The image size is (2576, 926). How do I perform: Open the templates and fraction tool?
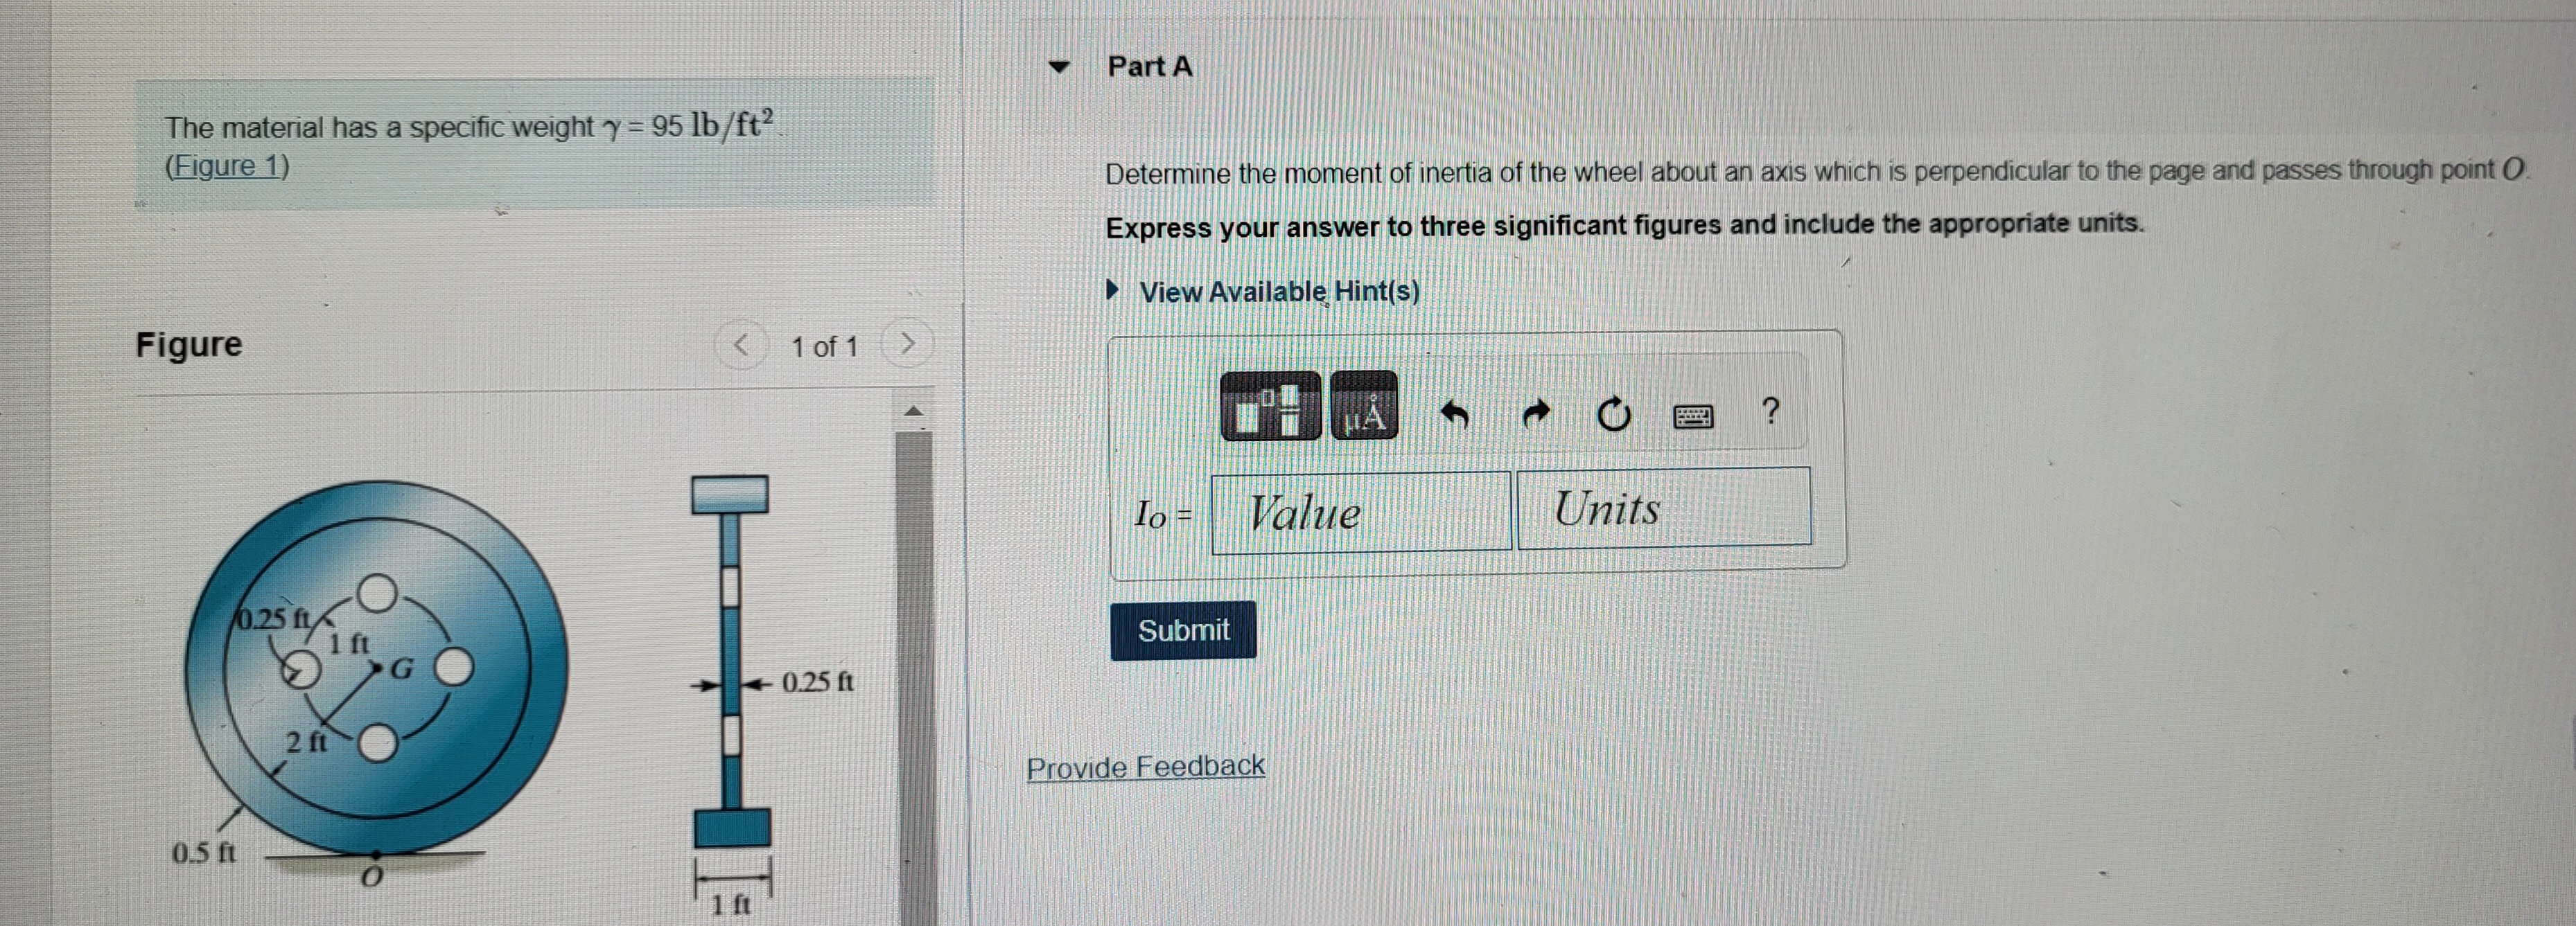[1270, 406]
